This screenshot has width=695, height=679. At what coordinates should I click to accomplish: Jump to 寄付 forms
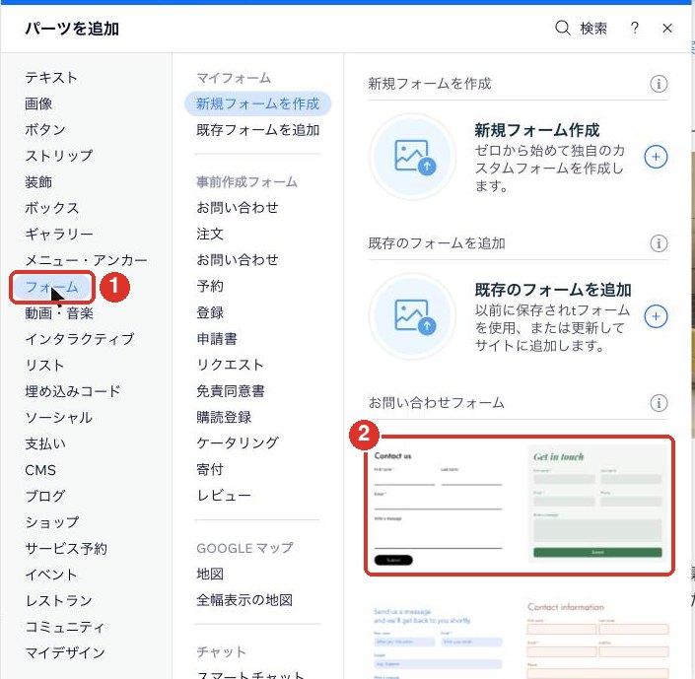click(210, 469)
